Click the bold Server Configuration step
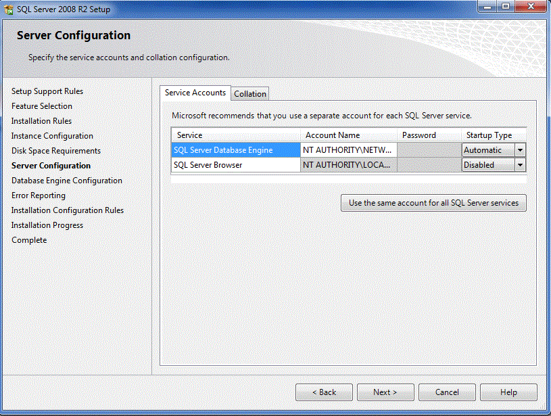 pos(51,166)
